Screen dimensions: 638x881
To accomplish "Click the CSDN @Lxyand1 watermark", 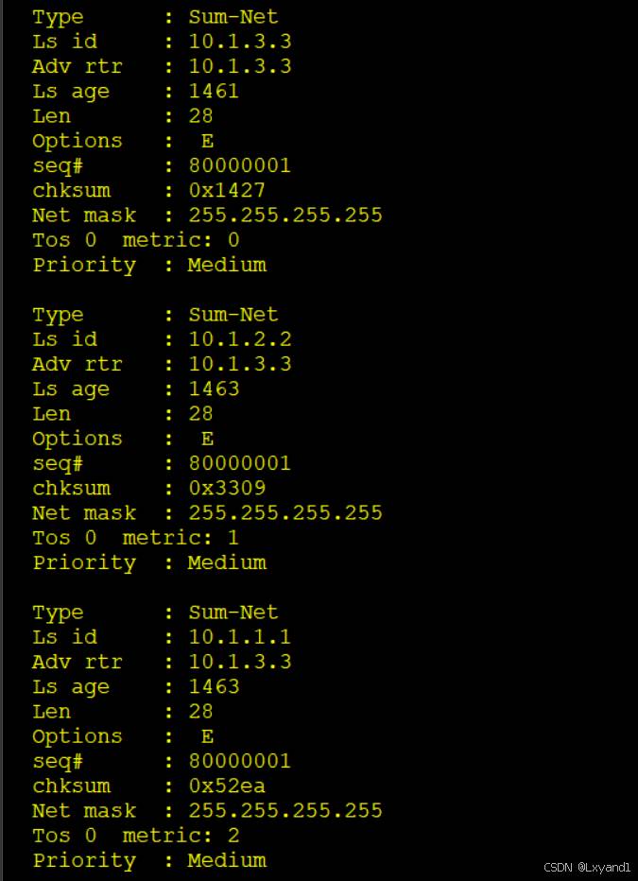I will [x=587, y=867].
